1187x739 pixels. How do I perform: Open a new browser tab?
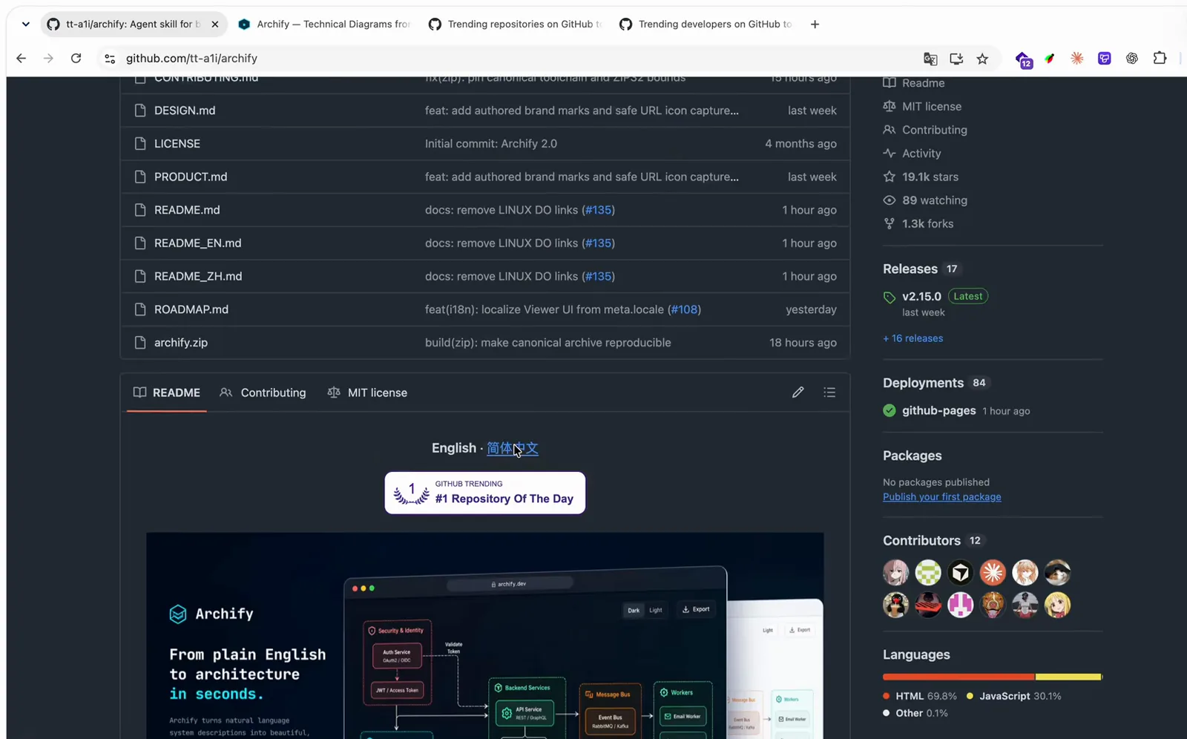point(815,24)
